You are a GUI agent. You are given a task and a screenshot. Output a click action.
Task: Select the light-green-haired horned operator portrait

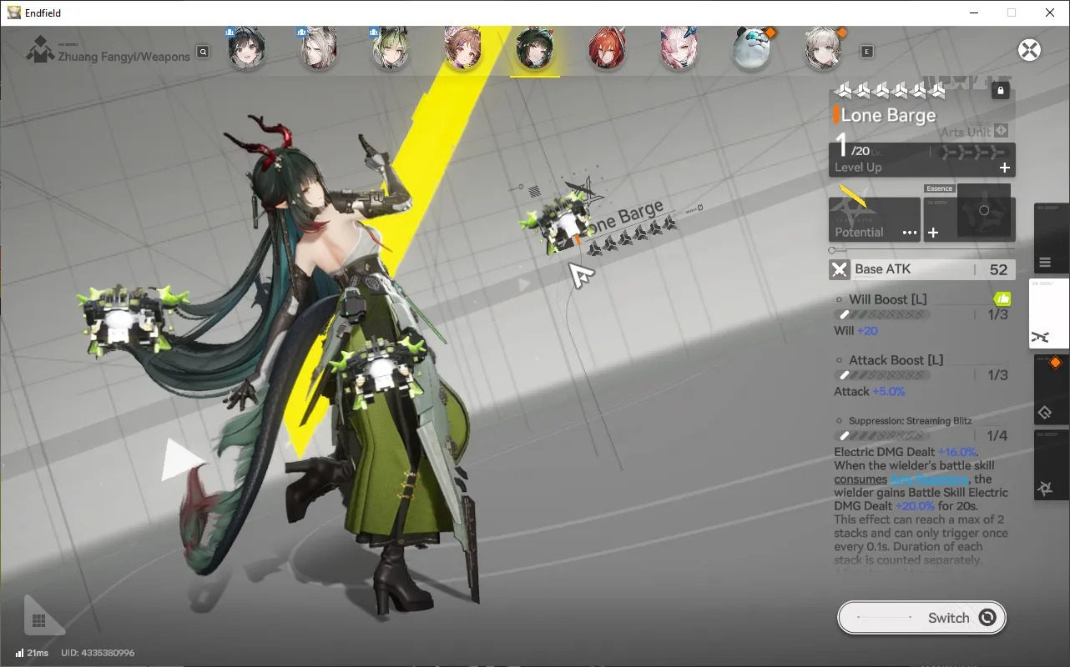pos(390,48)
